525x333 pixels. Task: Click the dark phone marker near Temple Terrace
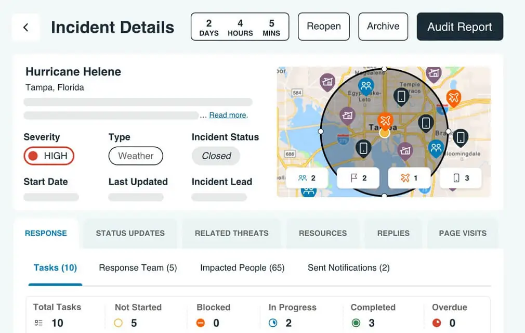401,97
